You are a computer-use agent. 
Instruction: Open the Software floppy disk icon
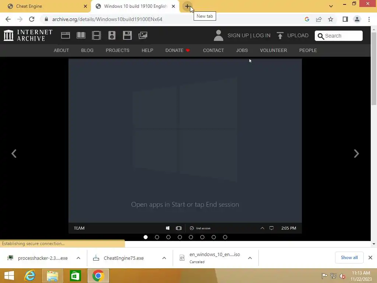click(127, 35)
